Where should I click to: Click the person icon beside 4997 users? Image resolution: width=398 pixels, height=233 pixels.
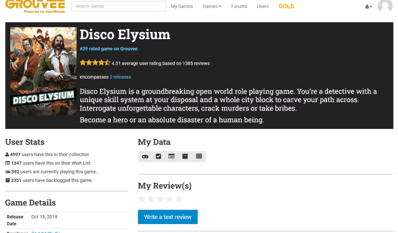coord(7,155)
